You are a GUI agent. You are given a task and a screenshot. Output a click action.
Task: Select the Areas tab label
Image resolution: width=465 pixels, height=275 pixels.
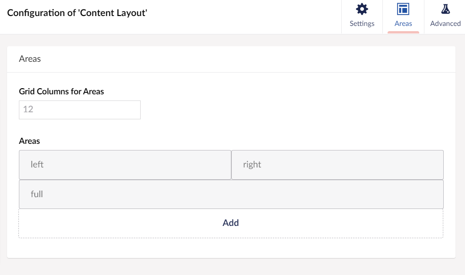click(403, 24)
